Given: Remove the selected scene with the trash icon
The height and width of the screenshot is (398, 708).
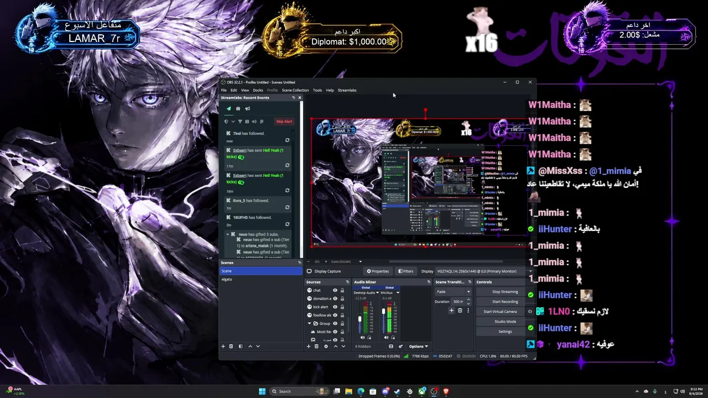Looking at the screenshot, I should 231,347.
